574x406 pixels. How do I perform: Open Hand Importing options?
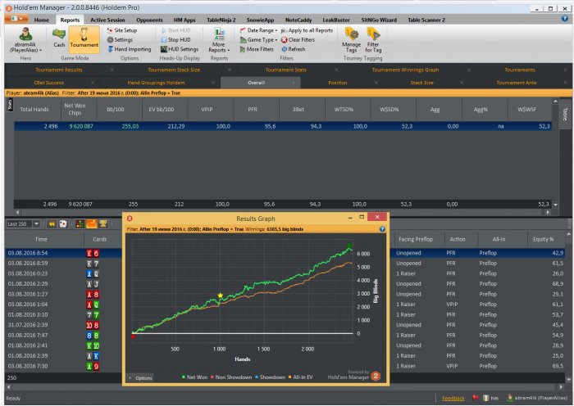click(x=130, y=49)
